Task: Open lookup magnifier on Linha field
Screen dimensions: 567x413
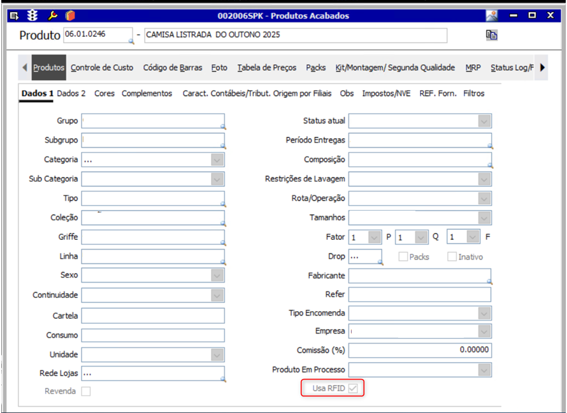Action: (x=224, y=262)
